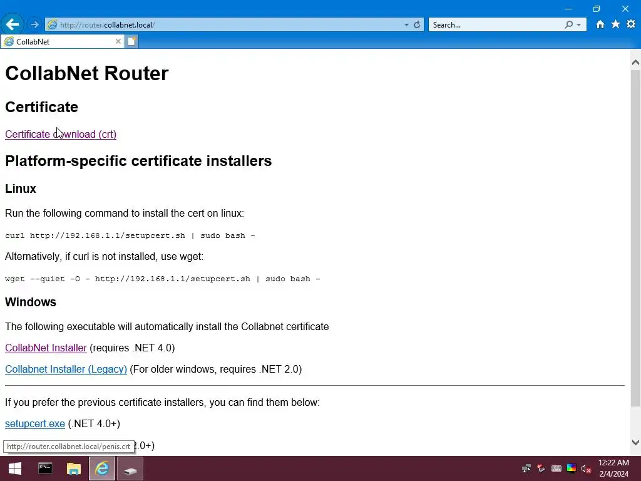Open Command Prompt from the taskbar
This screenshot has width=641, height=481.
[45, 468]
